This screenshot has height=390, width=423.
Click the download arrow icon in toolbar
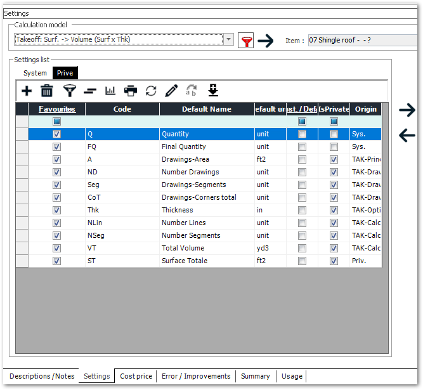tap(213, 91)
